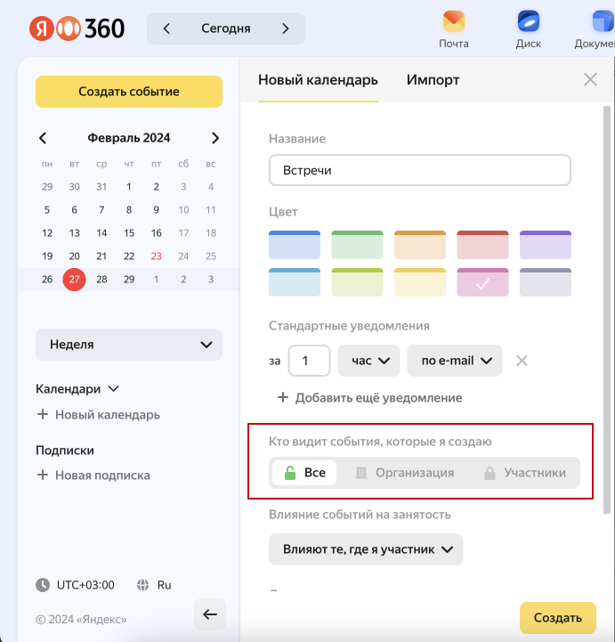Go to next period arrow beside Сегодня

click(285, 28)
